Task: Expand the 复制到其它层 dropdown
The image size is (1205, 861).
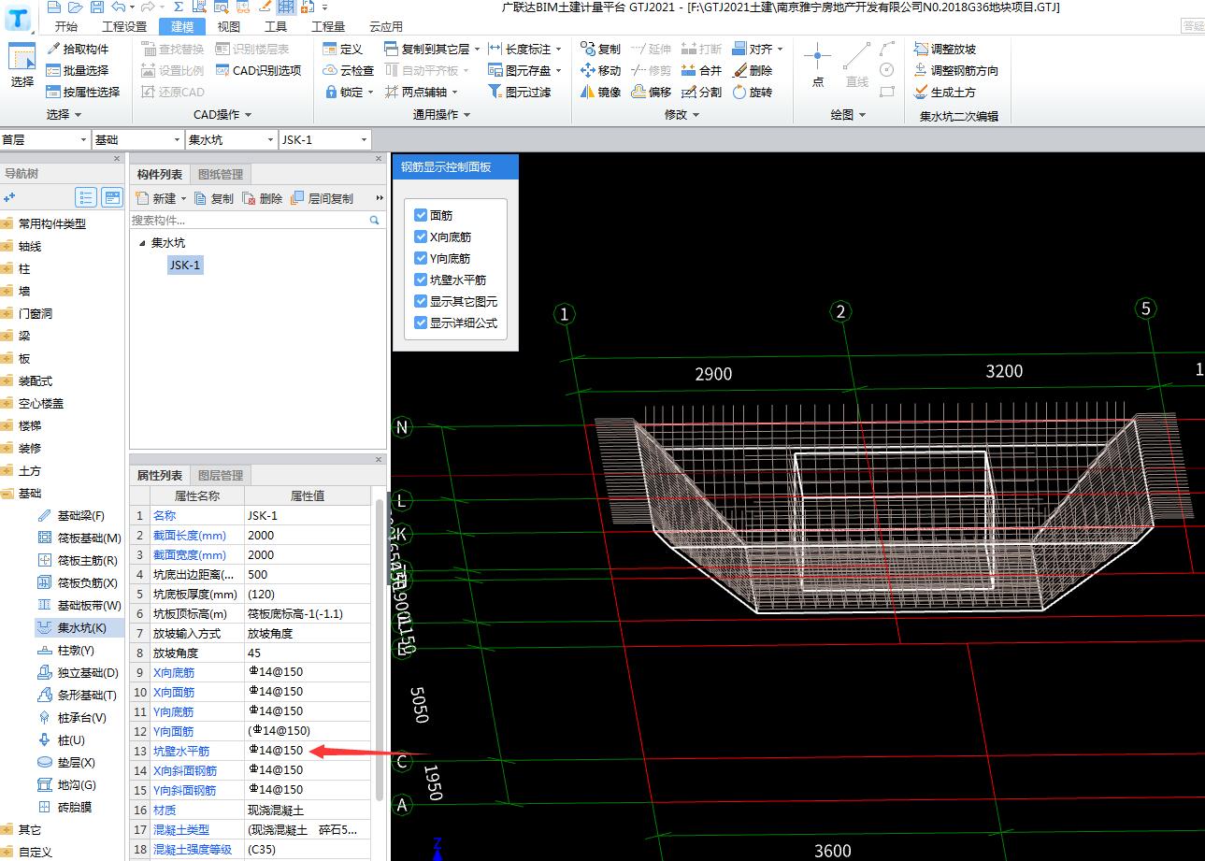Action: (477, 49)
